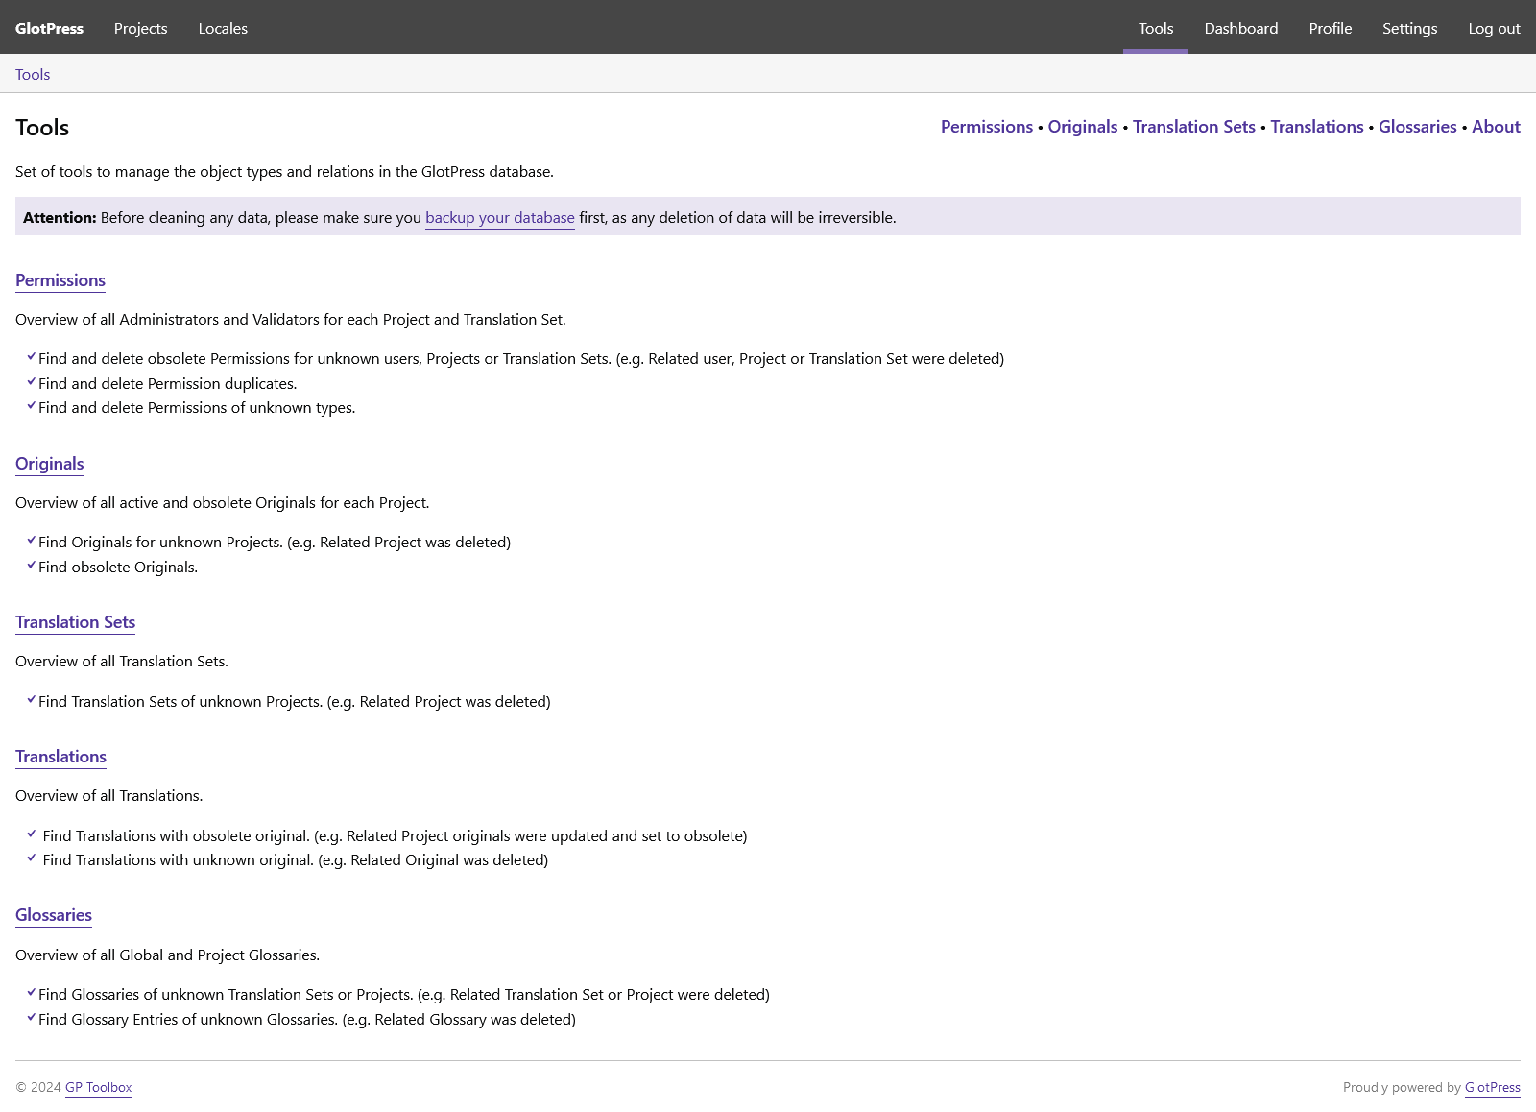Jump to Translation Sets via the header shortcuts

click(x=1194, y=127)
